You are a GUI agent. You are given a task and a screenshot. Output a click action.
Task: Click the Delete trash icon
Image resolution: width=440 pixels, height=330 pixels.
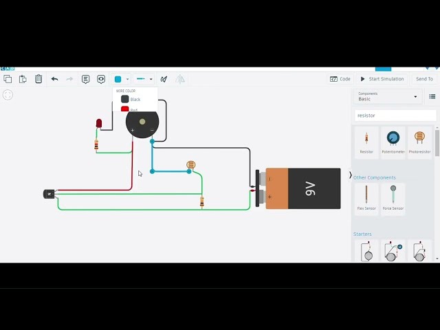point(38,79)
